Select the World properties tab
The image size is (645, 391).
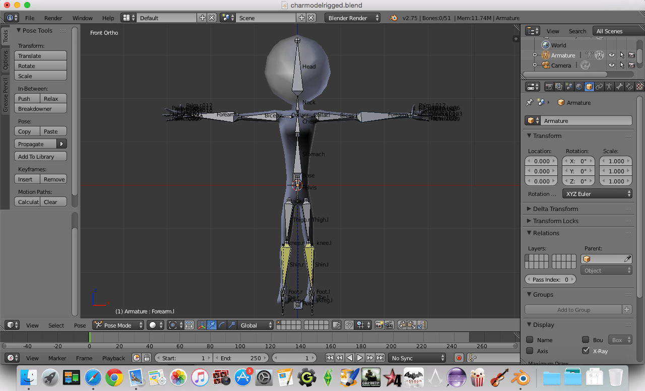[x=579, y=86]
